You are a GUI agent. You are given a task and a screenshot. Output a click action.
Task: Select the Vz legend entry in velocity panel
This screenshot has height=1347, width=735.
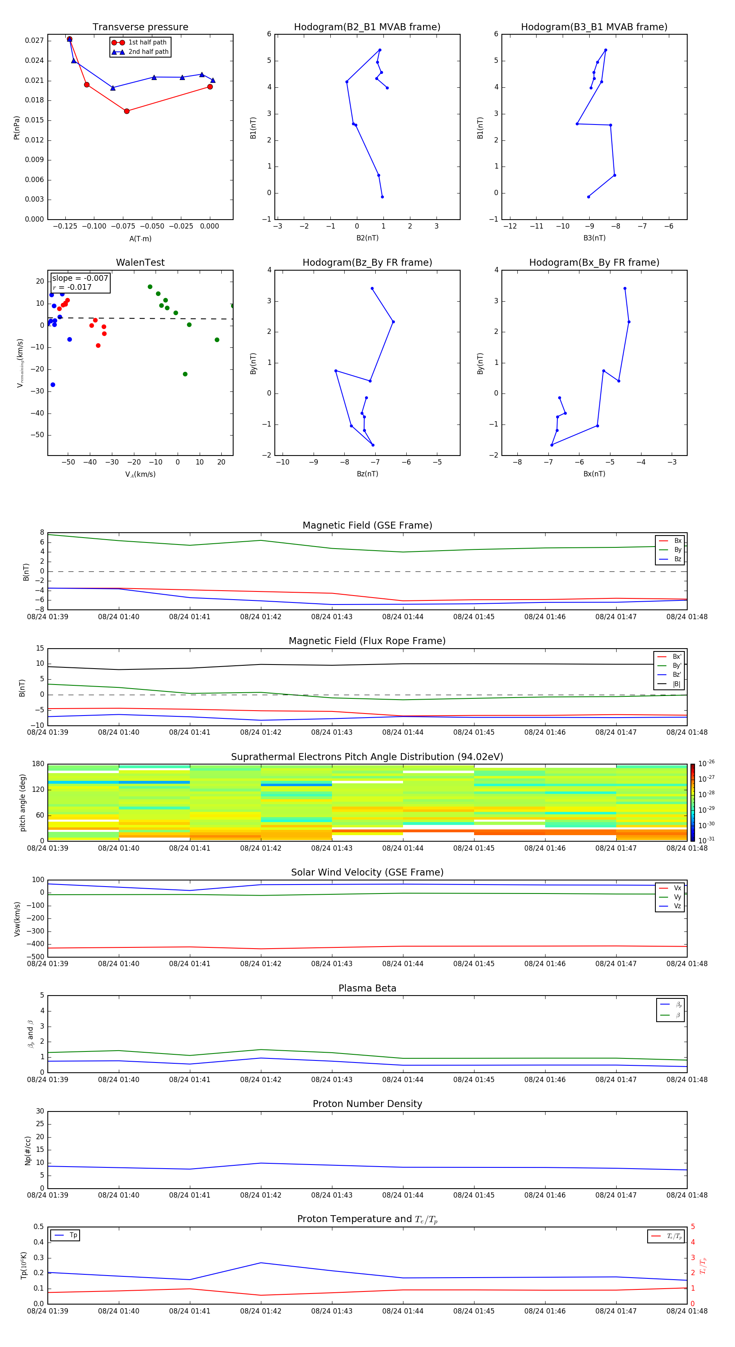[670, 906]
